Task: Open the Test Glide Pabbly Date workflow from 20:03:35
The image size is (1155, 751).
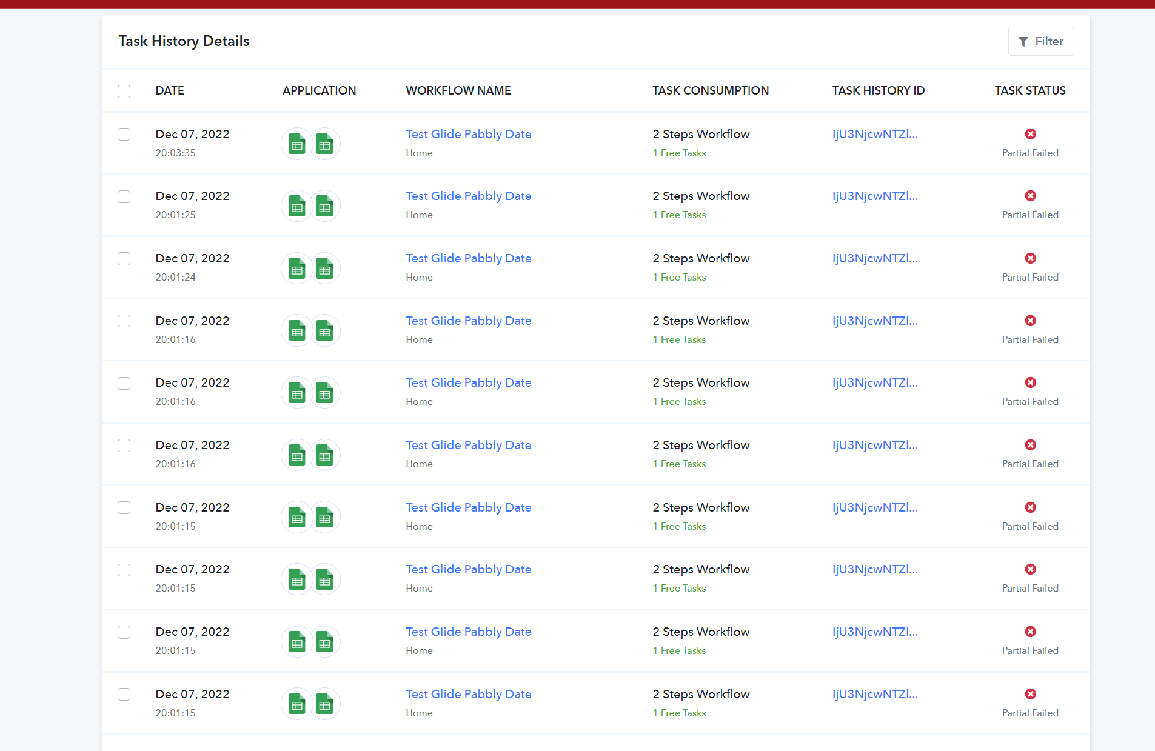Action: coord(469,134)
